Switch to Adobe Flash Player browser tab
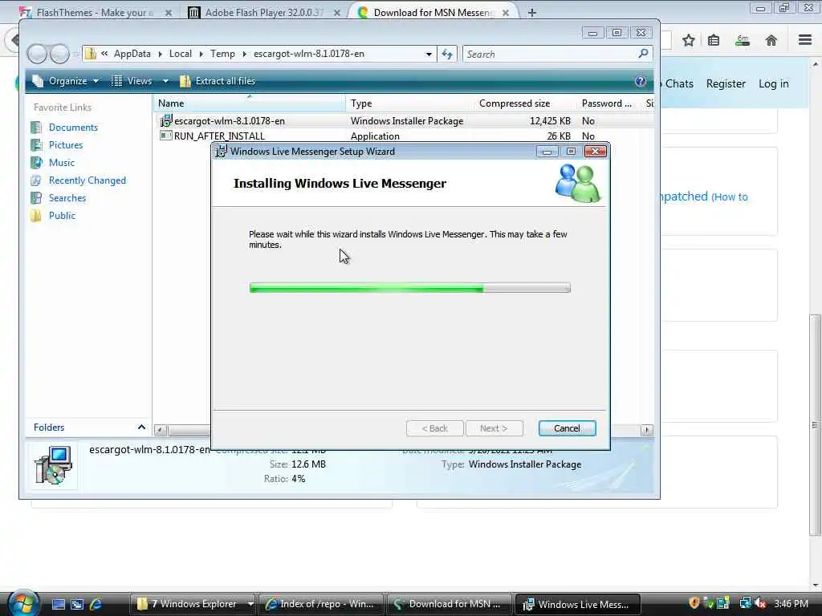The height and width of the screenshot is (616, 822). (263, 13)
